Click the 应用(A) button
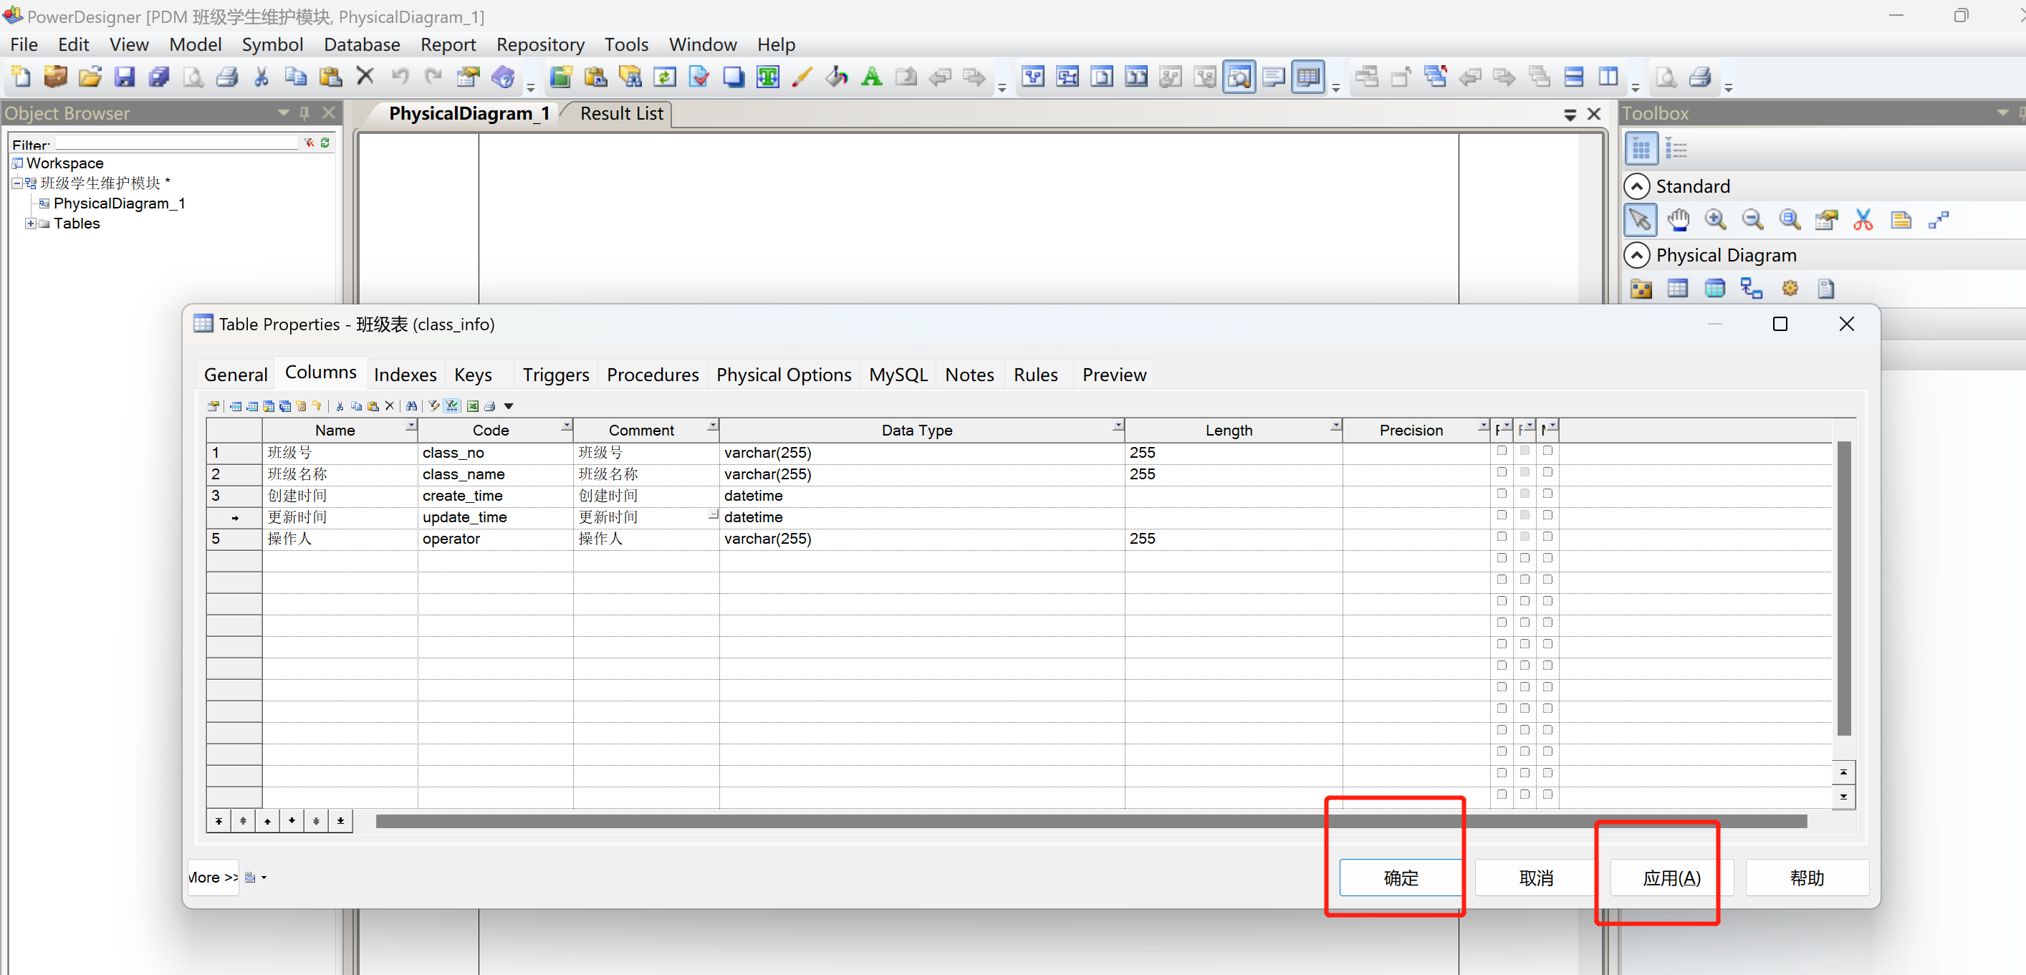Image resolution: width=2026 pixels, height=975 pixels. click(x=1671, y=878)
